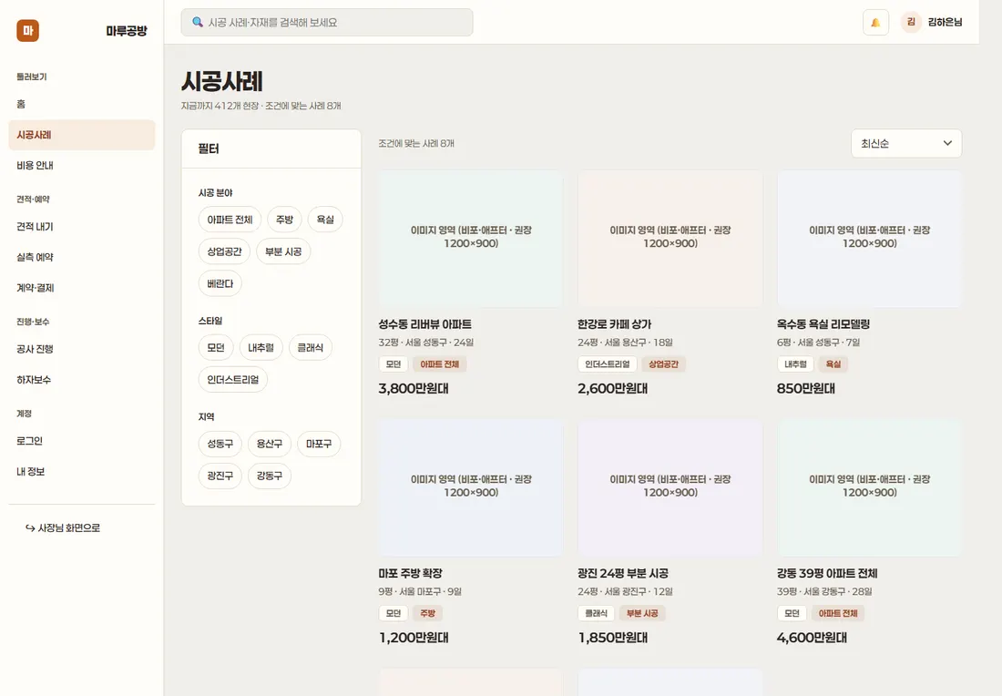This screenshot has height=696, width=1002.
Task: Open 내 정보 page
Action: 82,472
